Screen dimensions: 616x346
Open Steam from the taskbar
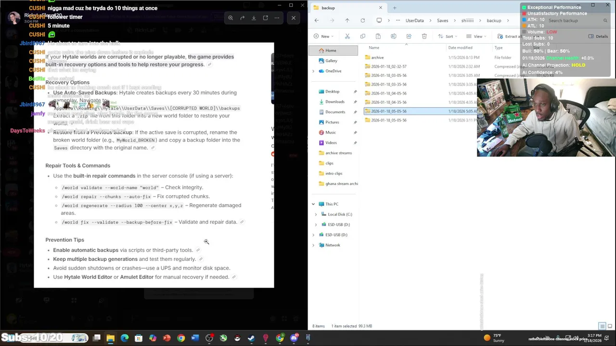pos(251,338)
